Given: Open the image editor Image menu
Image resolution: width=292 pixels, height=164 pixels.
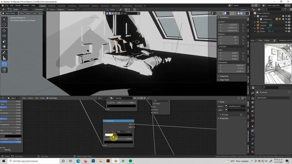Looking at the screenshot, I should click(267, 41).
